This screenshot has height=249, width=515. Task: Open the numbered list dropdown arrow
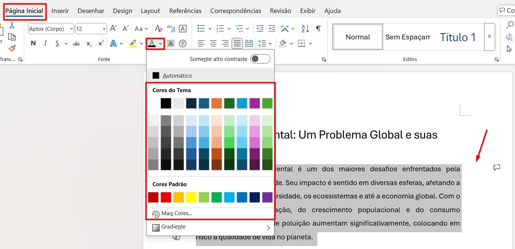click(x=229, y=29)
